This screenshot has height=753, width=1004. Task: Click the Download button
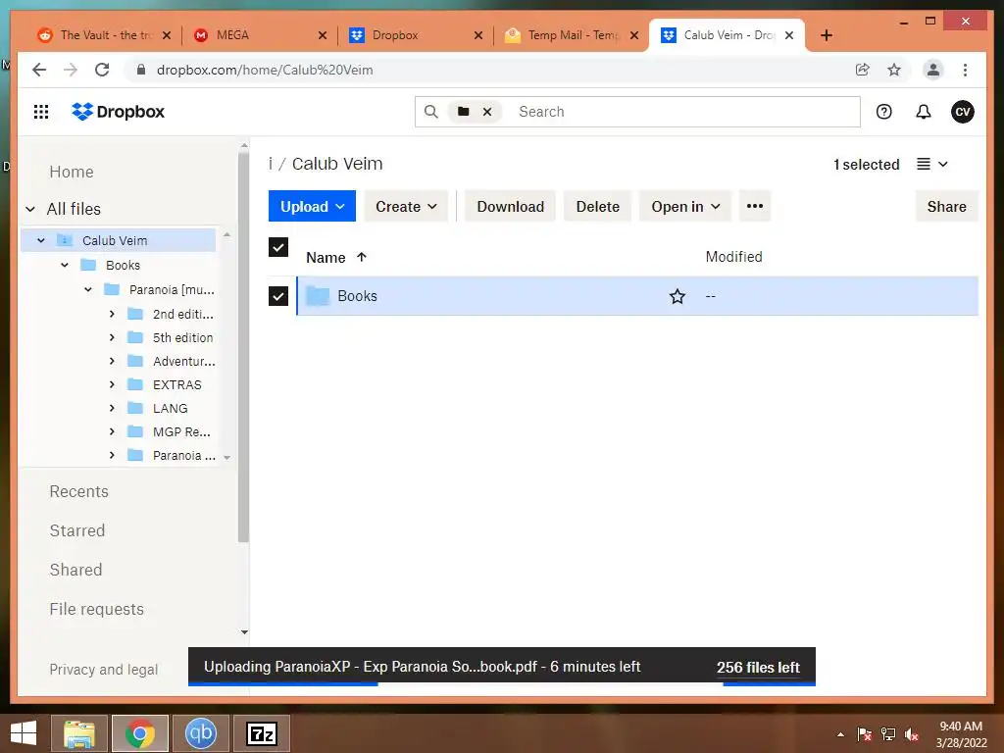(510, 206)
